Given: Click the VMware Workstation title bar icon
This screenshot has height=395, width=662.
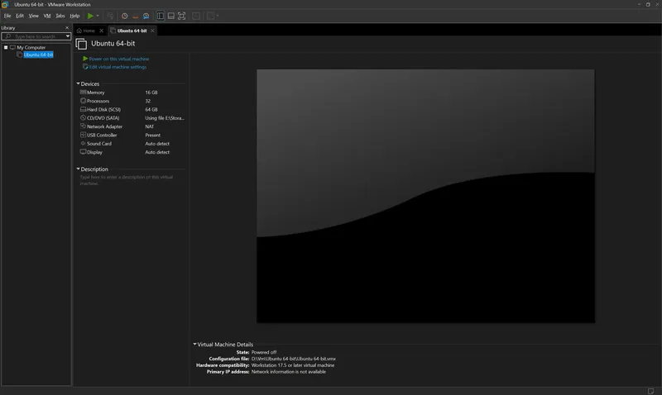Looking at the screenshot, I should coord(5,5).
